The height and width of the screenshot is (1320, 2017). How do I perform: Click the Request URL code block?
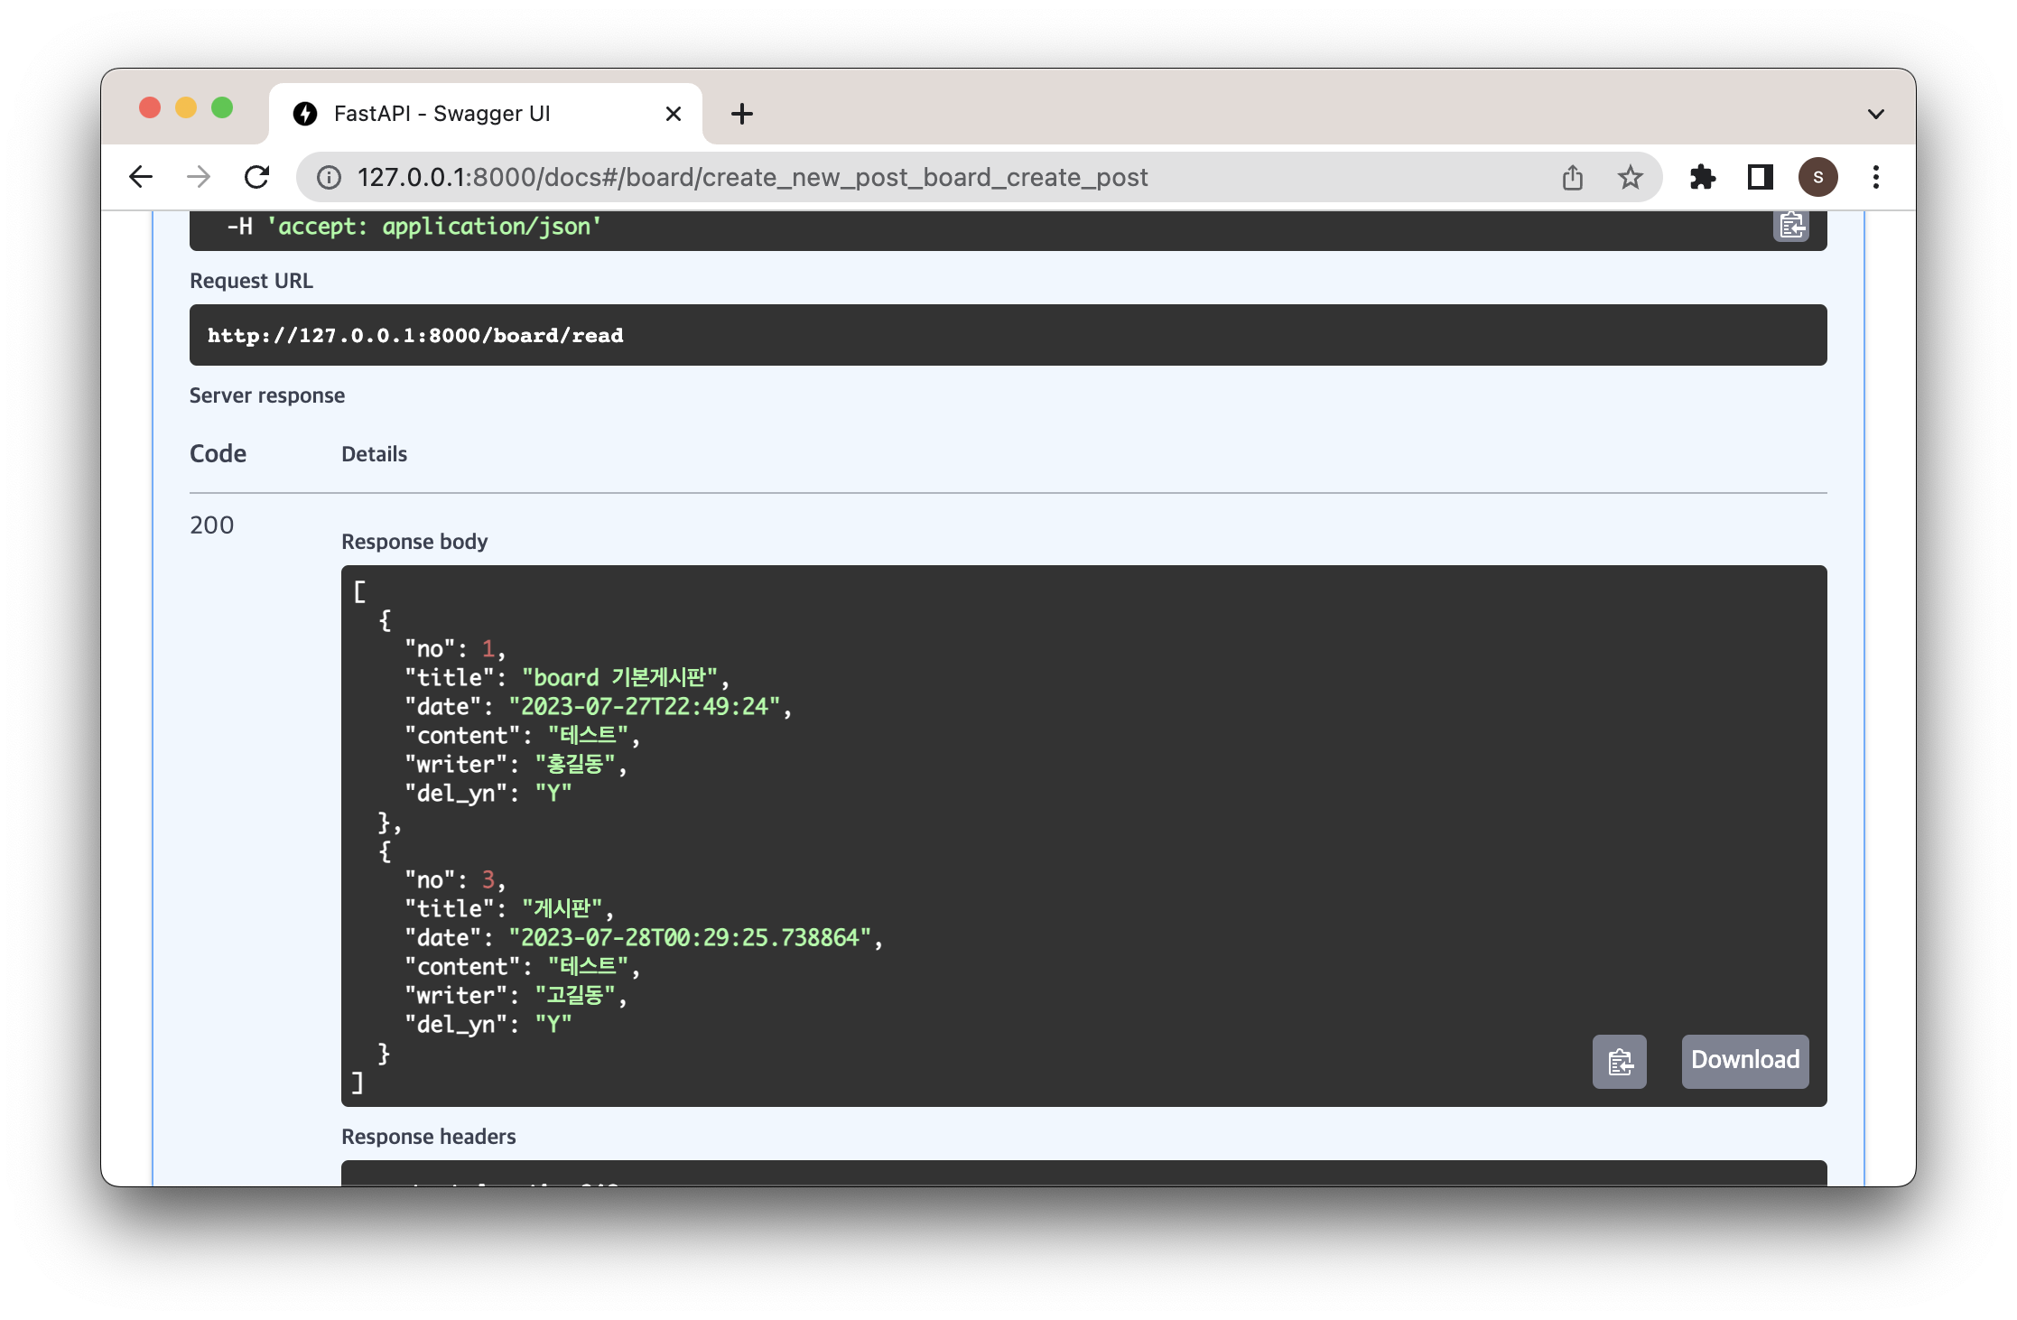coord(1007,335)
